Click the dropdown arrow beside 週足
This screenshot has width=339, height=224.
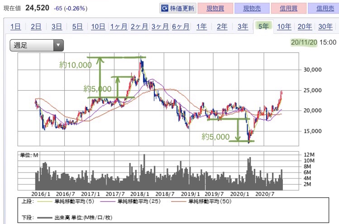click(58, 45)
